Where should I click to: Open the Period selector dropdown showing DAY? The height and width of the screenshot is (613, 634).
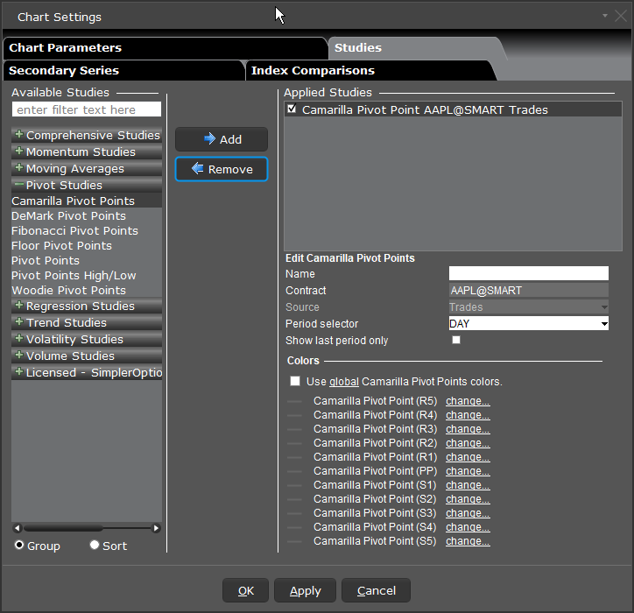point(528,323)
